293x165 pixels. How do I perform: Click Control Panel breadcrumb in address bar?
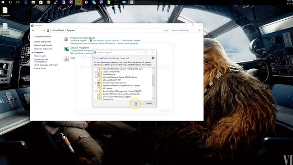[58, 30]
